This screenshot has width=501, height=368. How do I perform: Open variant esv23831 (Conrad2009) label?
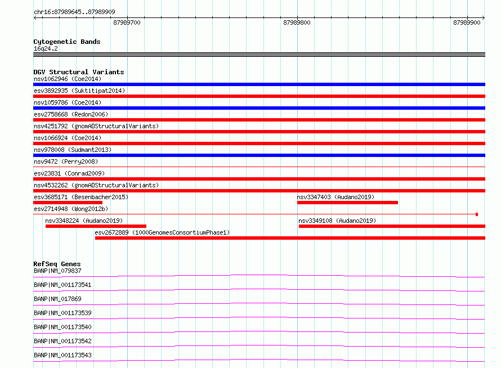point(69,173)
